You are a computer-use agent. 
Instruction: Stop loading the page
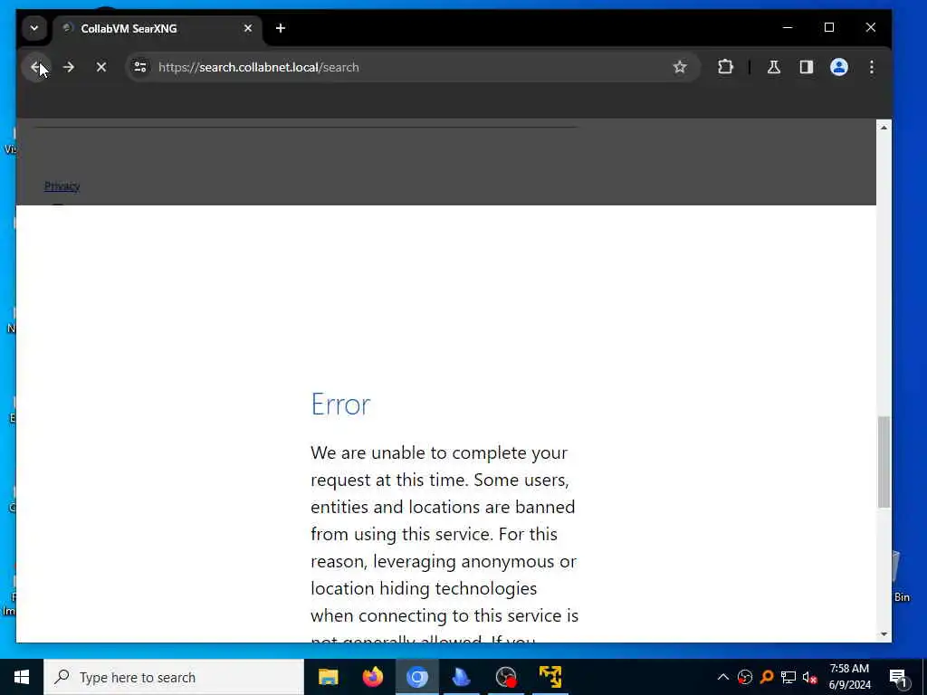(x=101, y=67)
